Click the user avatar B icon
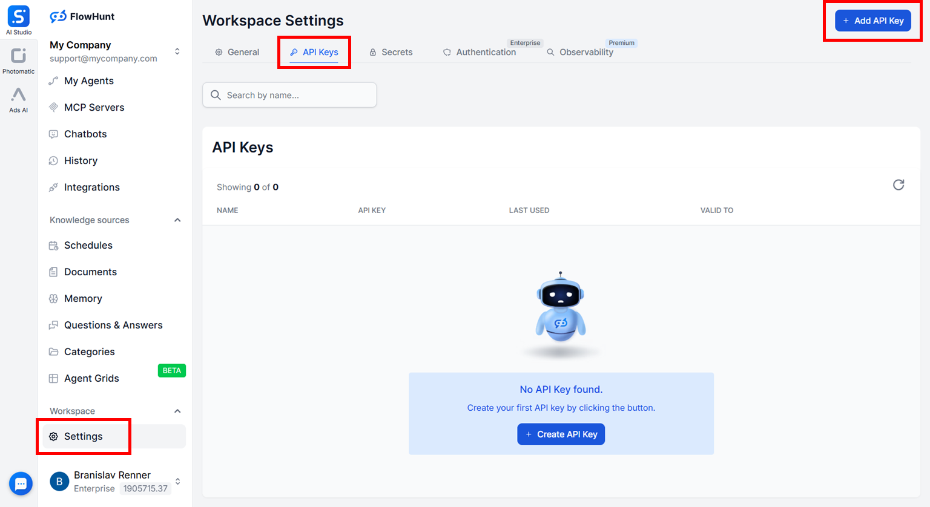930x507 pixels. point(59,482)
